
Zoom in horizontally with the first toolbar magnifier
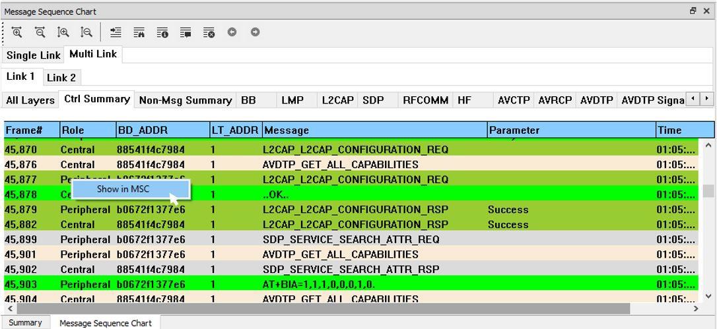pos(17,32)
